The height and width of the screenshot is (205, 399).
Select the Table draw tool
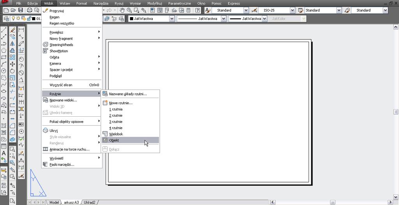(x=4, y=146)
